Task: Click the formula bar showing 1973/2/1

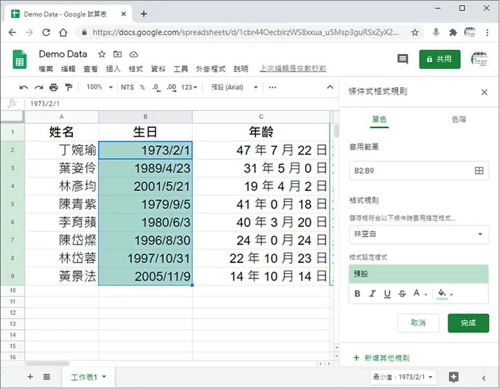Action: click(x=182, y=104)
